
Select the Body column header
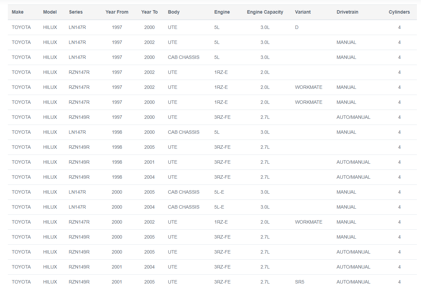[x=174, y=12]
